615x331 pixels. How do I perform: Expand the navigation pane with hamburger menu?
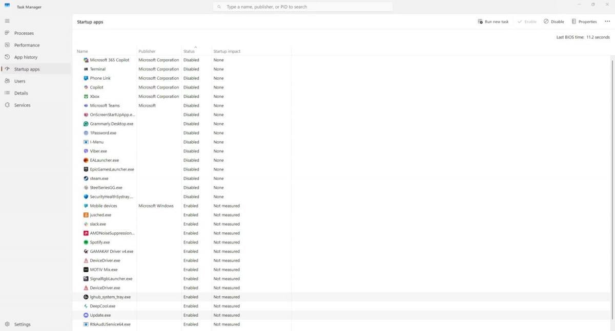(x=7, y=21)
